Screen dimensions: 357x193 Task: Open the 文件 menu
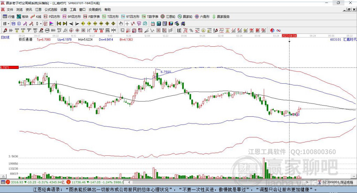10,9
